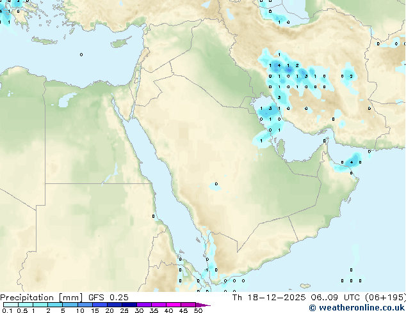
Task: Click the legend tick label '35'
Action: click(154, 310)
